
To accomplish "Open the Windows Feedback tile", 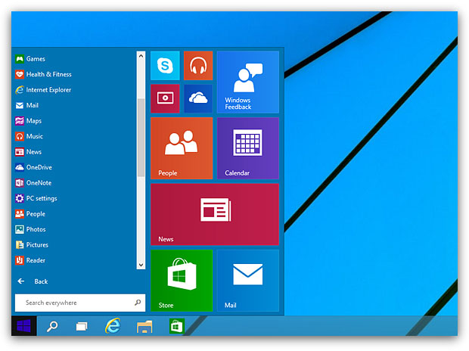I will [248, 82].
